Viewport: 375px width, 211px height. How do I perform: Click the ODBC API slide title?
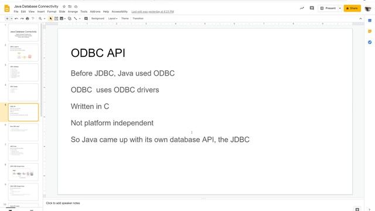click(x=98, y=53)
